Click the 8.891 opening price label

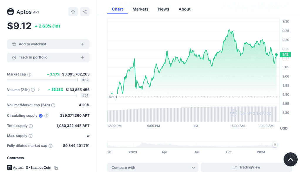tap(113, 97)
